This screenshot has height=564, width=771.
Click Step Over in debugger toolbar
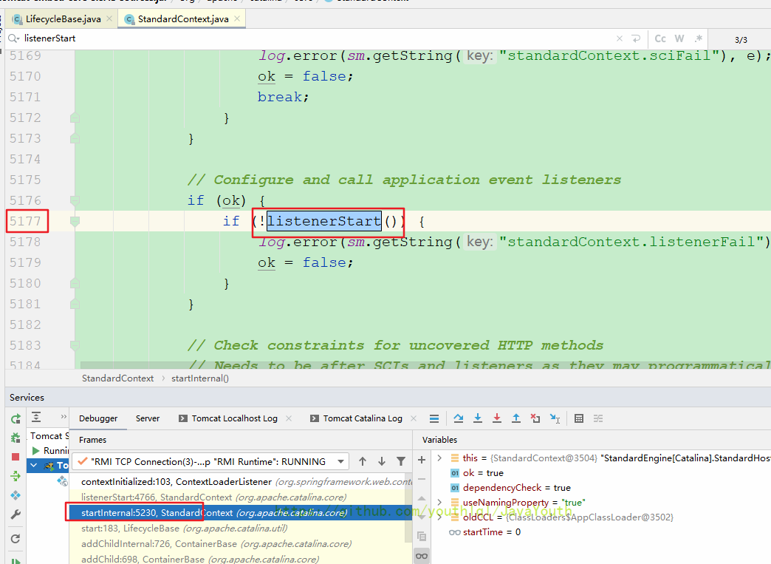click(459, 418)
